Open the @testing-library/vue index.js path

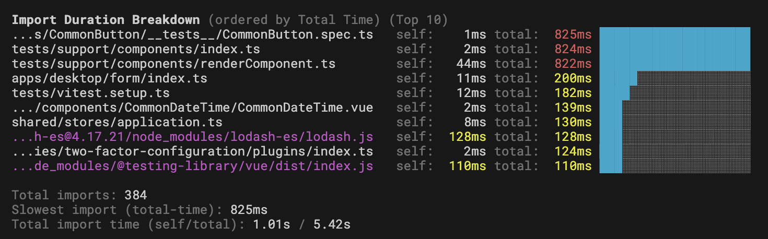pyautogui.click(x=192, y=166)
